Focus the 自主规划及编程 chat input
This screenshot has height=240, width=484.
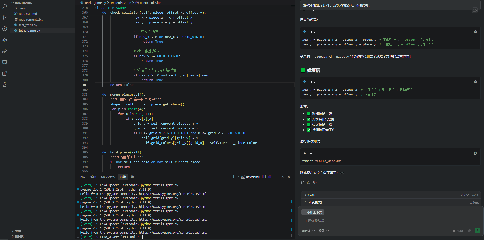(391, 221)
